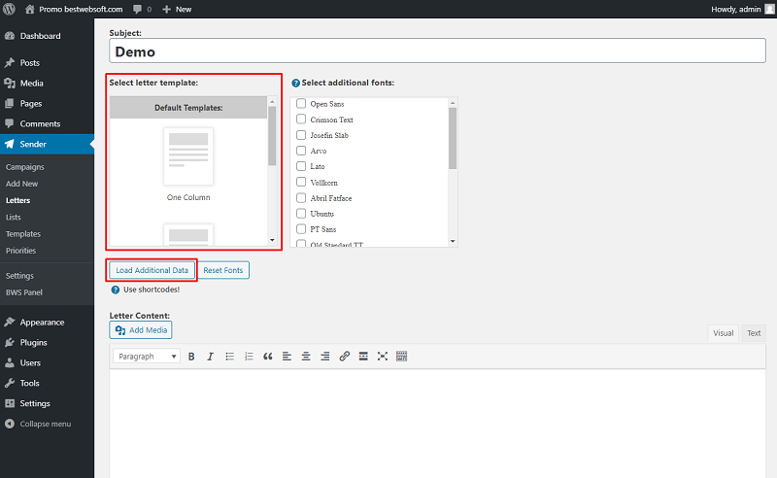The width and height of the screenshot is (777, 478).
Task: Click fonts list scroll down arrow
Action: pos(453,242)
